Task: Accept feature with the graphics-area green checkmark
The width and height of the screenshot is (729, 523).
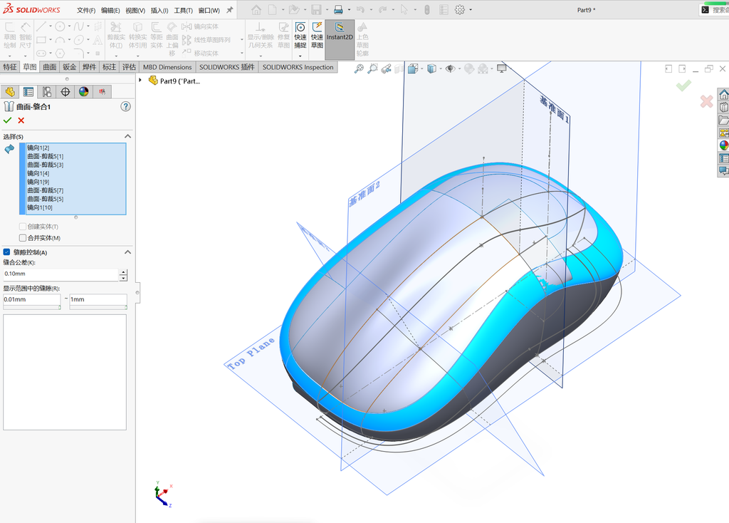Action: [683, 86]
